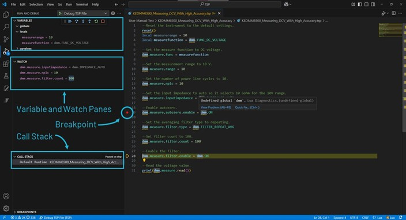The width and height of the screenshot is (406, 220).
Task: Click the Quick Fix link in the hover popup
Action: 247,107
